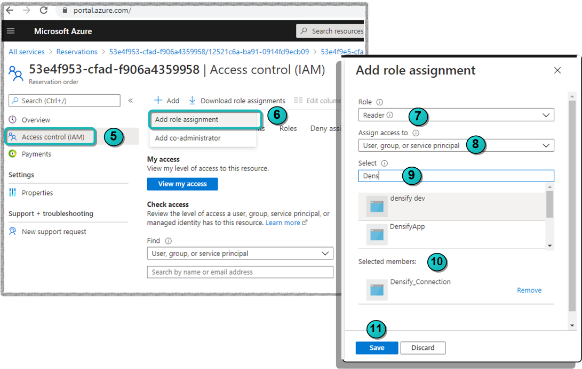Click the Search (Ctrl+/) sidebar field
582x369 pixels.
click(x=65, y=101)
